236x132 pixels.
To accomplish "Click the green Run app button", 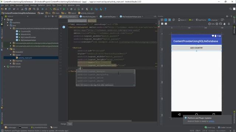I will click(64, 9).
